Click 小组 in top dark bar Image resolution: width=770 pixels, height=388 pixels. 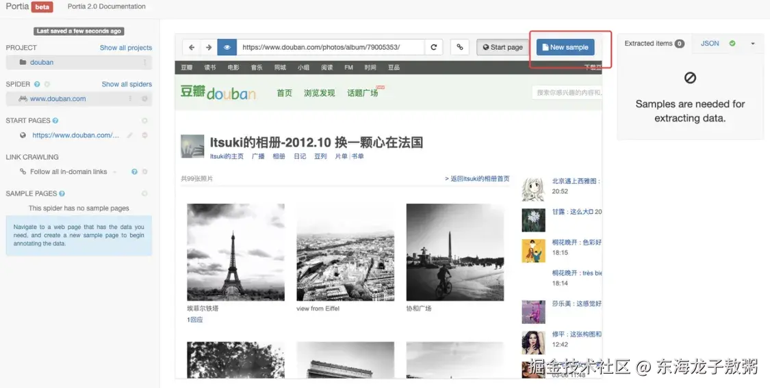(303, 68)
